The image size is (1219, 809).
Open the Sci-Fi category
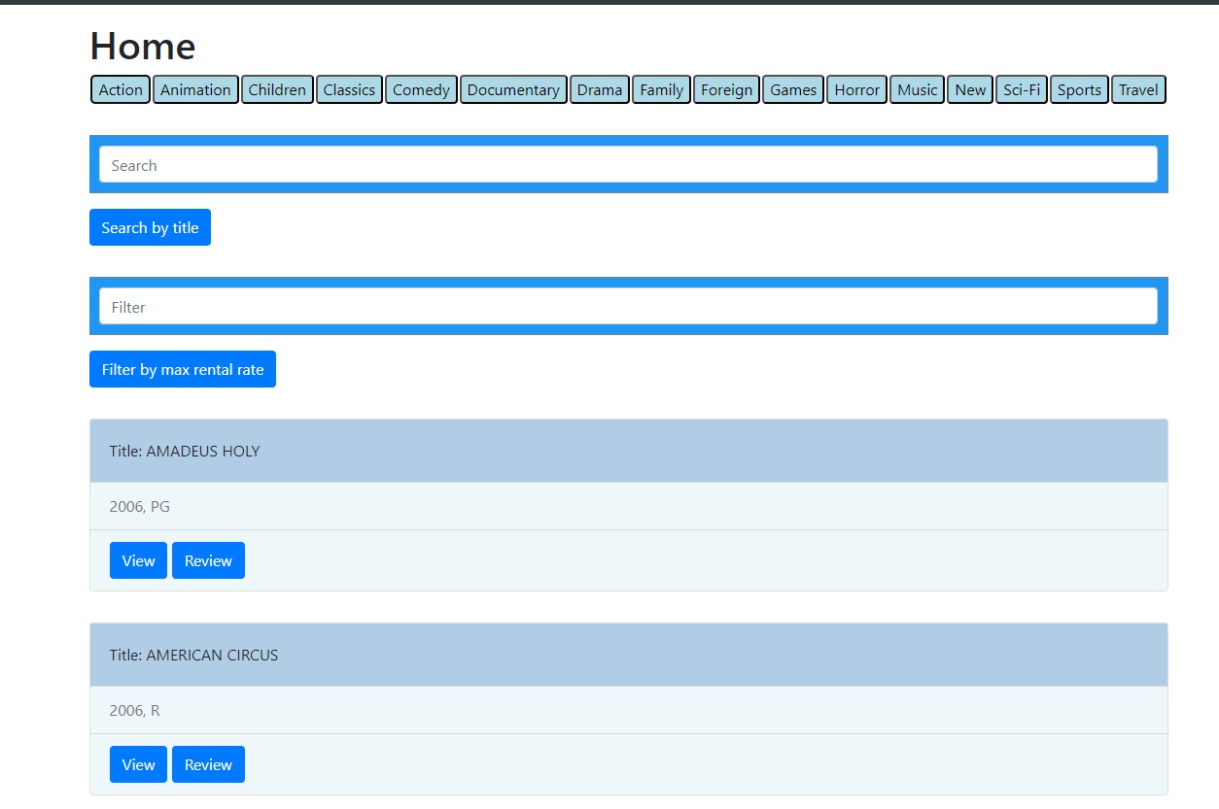[x=1022, y=89]
